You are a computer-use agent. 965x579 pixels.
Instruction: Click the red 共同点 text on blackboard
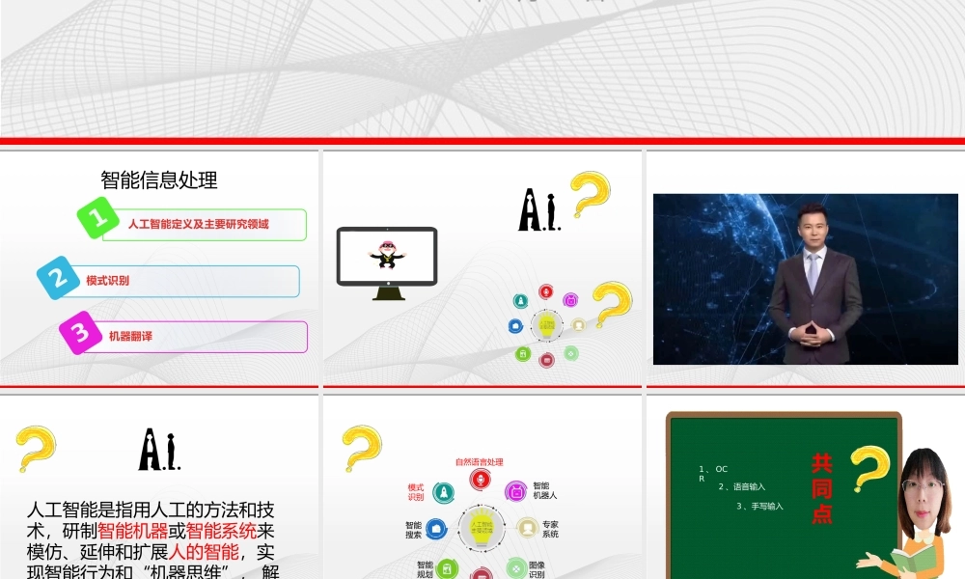(821, 488)
